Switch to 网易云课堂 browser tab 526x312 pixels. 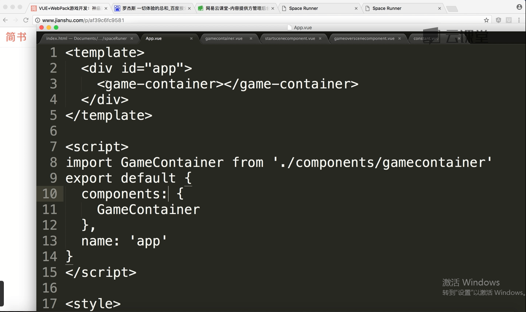[236, 8]
